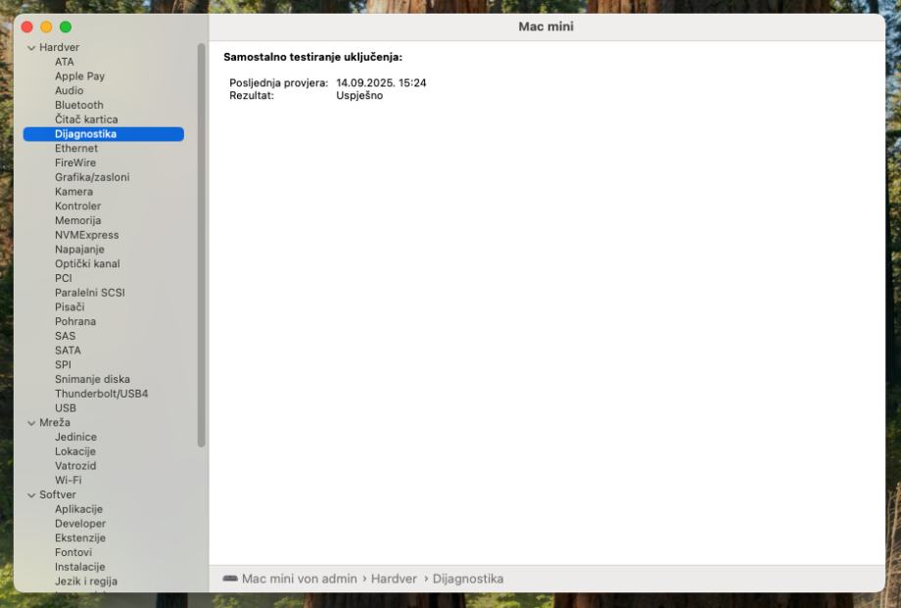Select Memorija in sidebar
This screenshot has width=901, height=608.
tap(78, 220)
